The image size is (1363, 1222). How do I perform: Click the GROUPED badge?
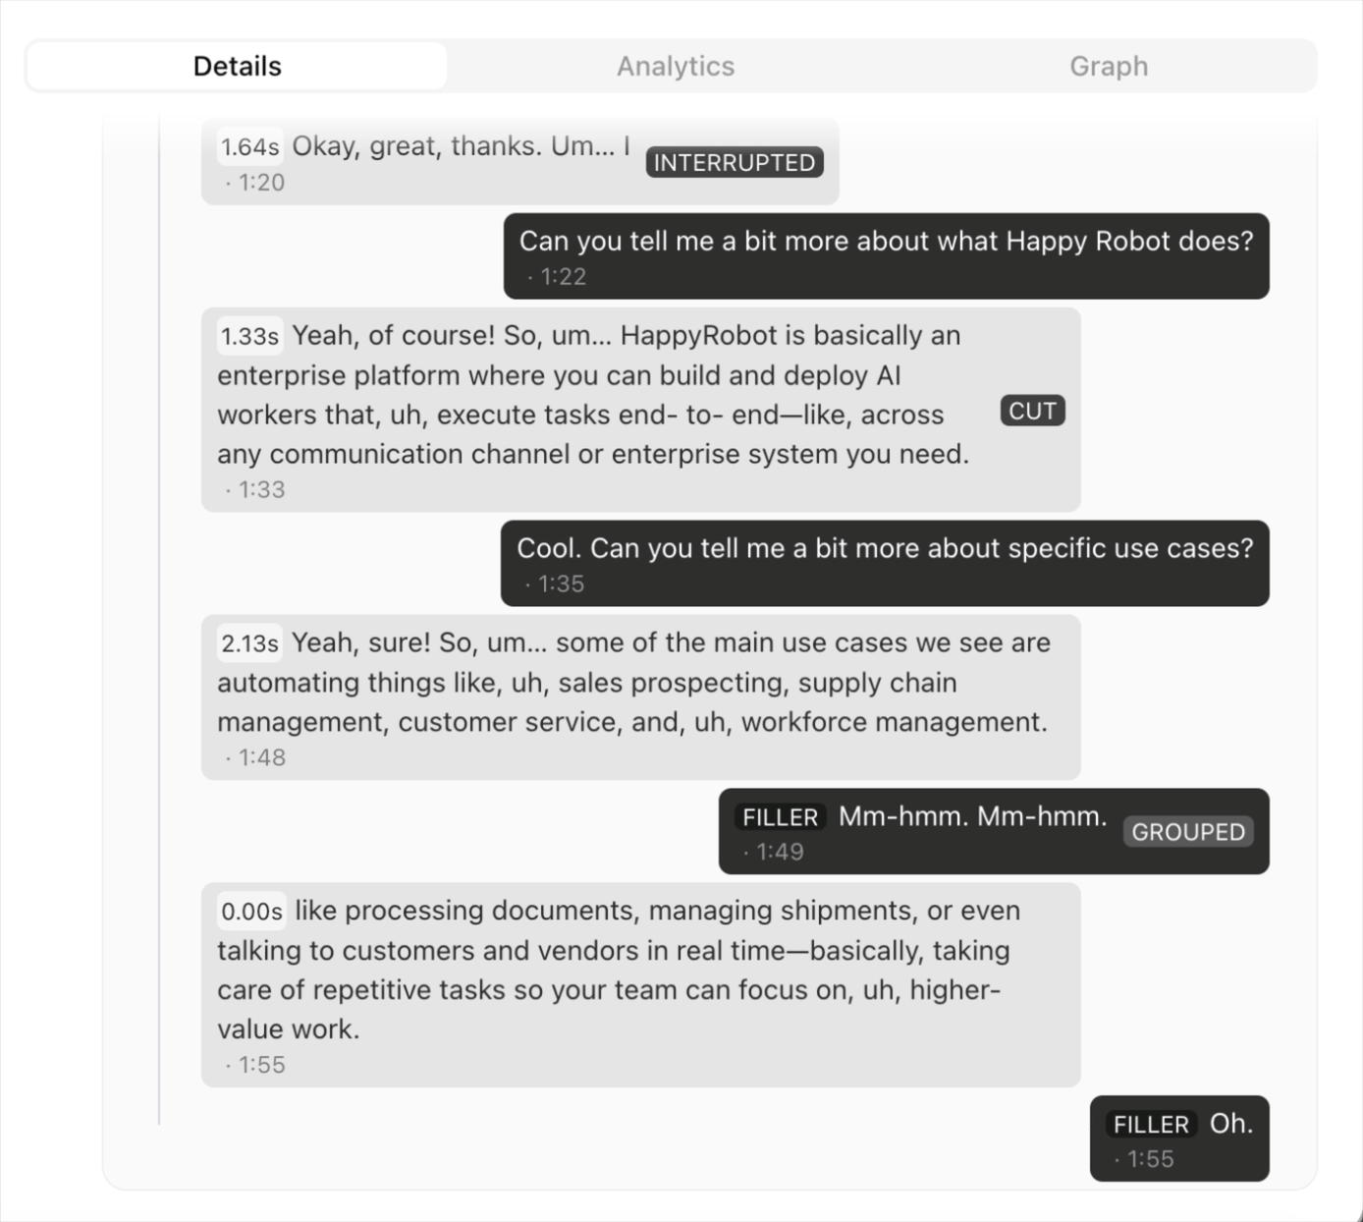[x=1188, y=832]
